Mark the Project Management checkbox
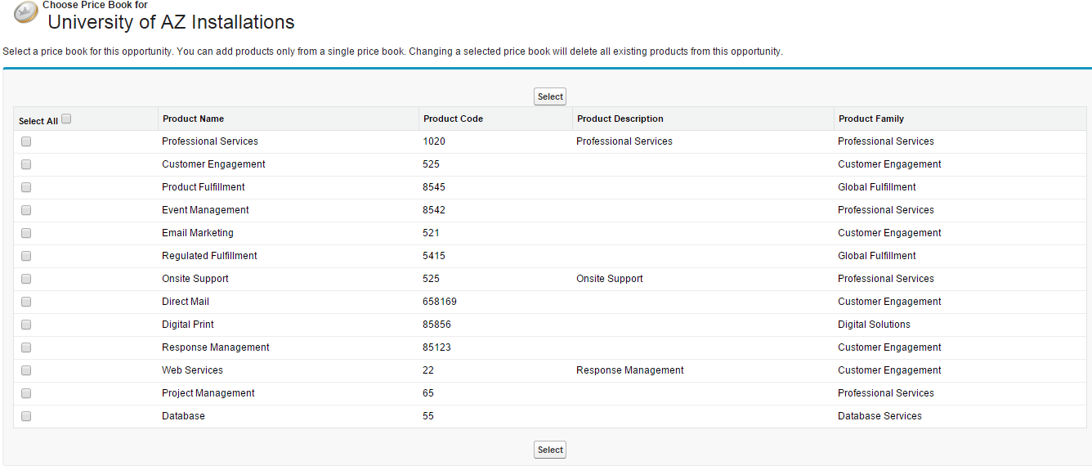The image size is (1092, 466). [x=26, y=393]
